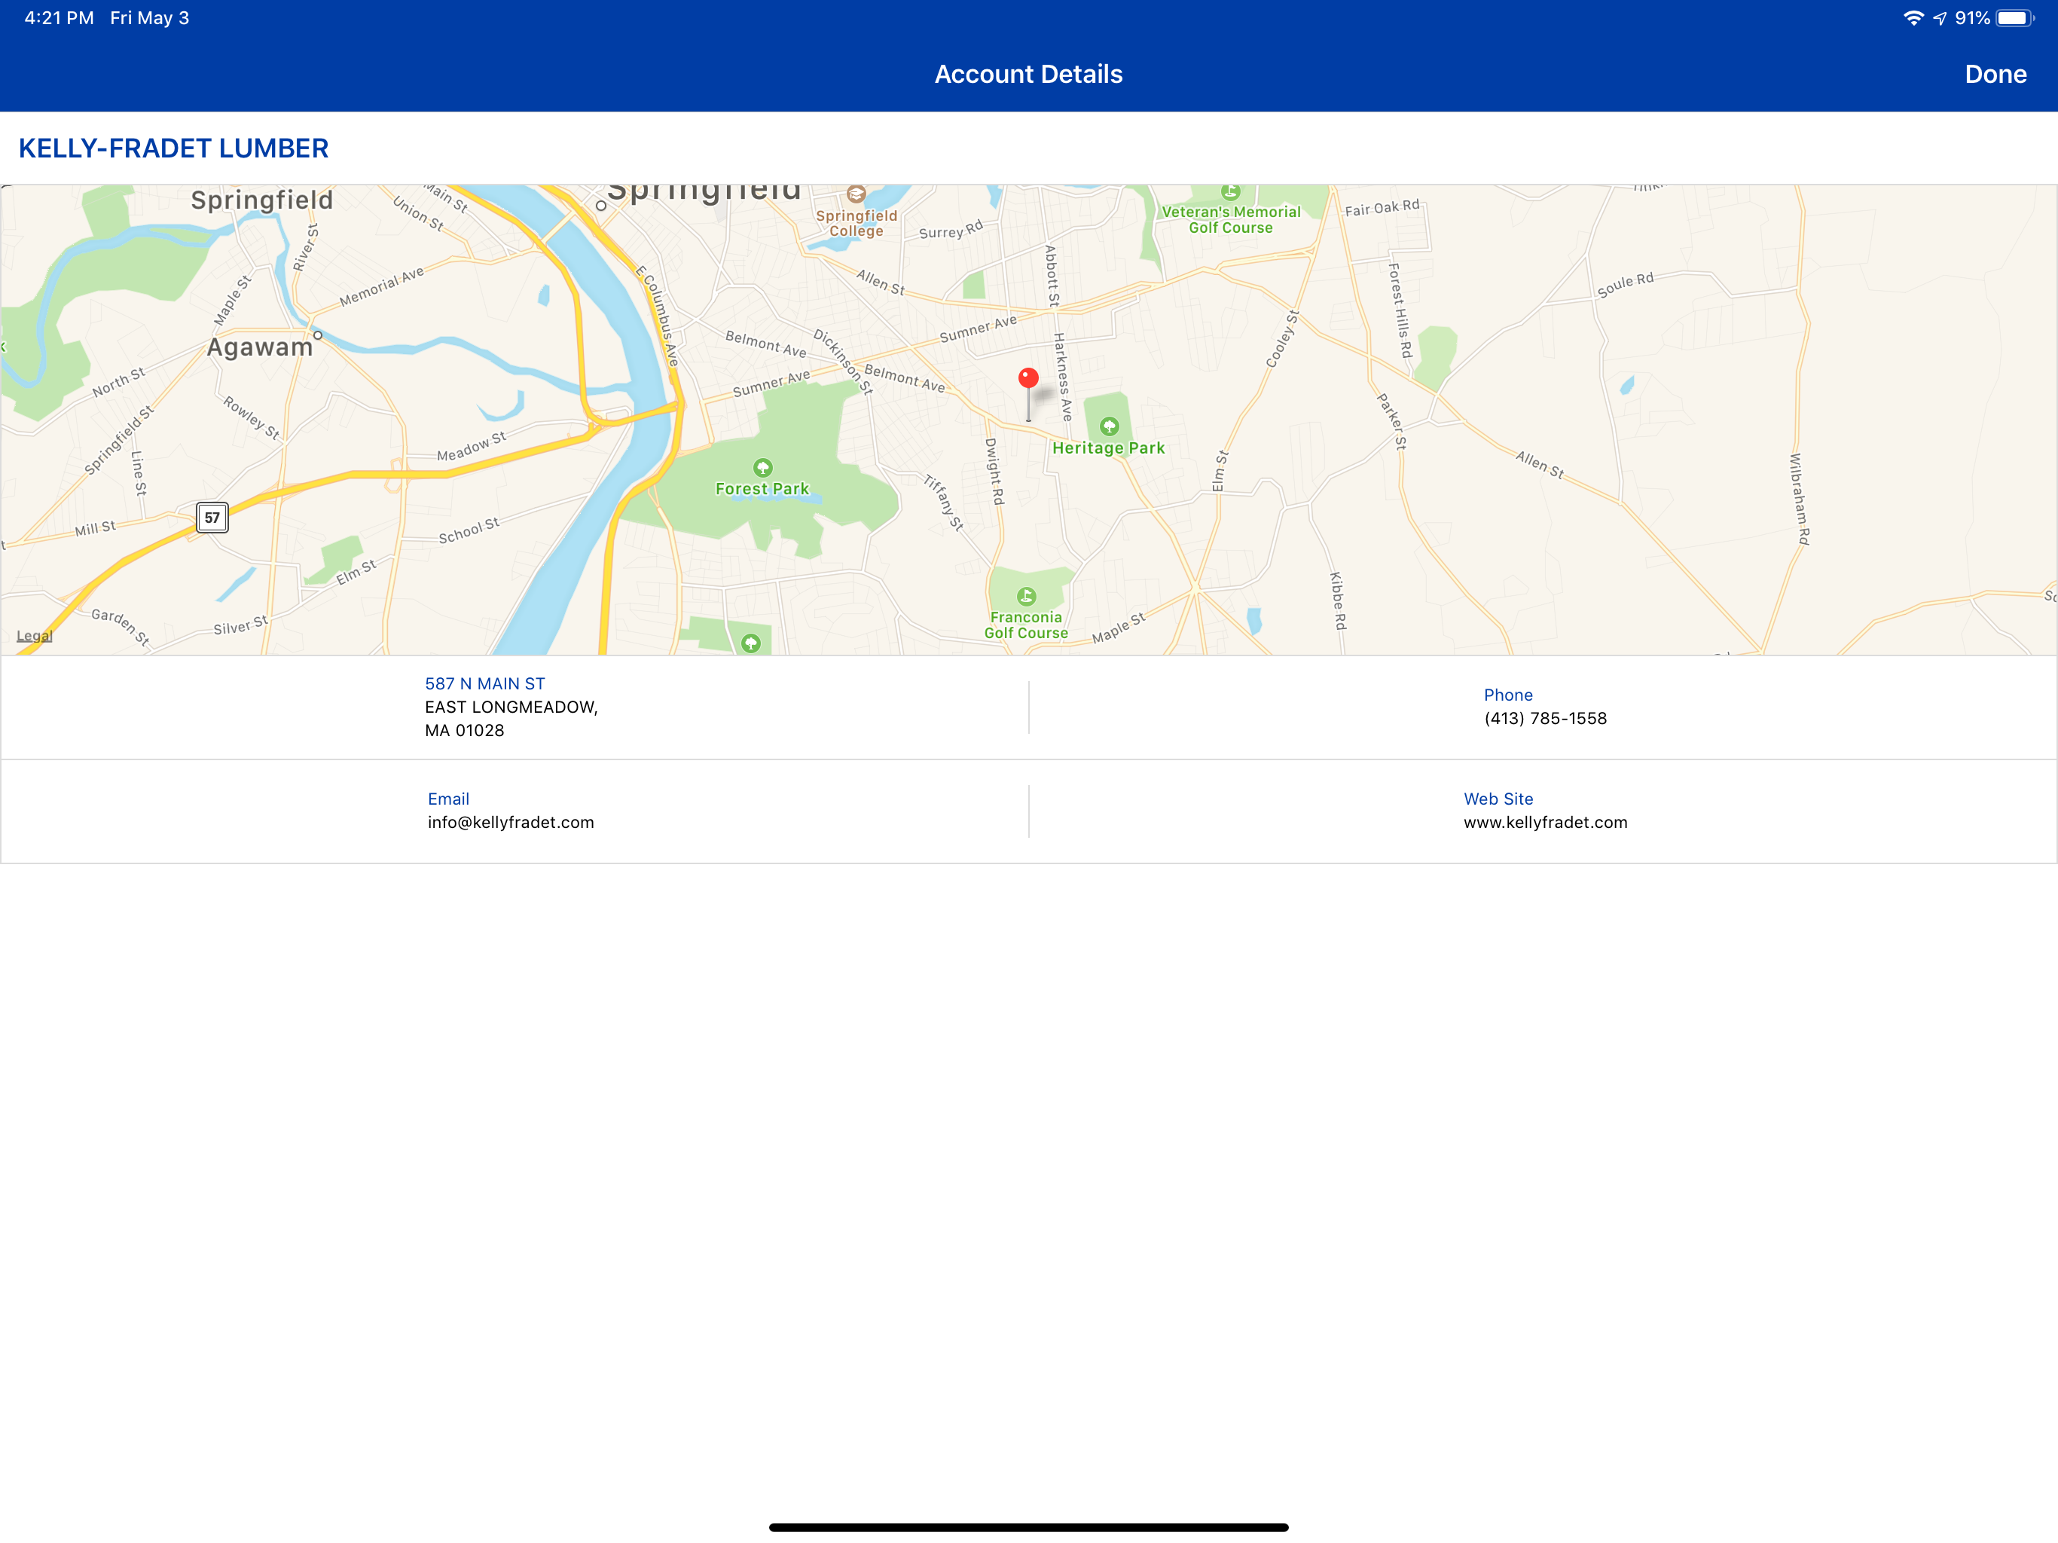The image size is (2058, 1543).
Task: Tap the Done button
Action: 1995,75
